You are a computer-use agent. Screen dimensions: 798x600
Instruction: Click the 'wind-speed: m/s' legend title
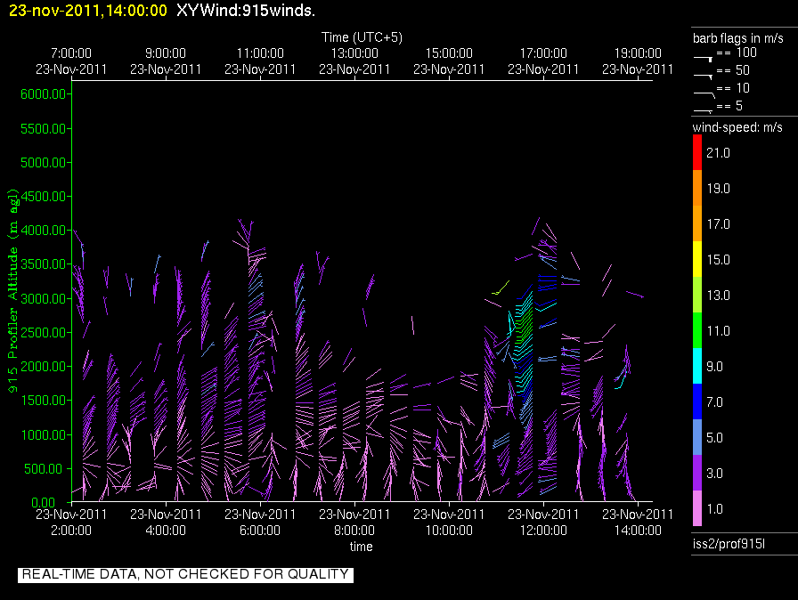coord(737,127)
